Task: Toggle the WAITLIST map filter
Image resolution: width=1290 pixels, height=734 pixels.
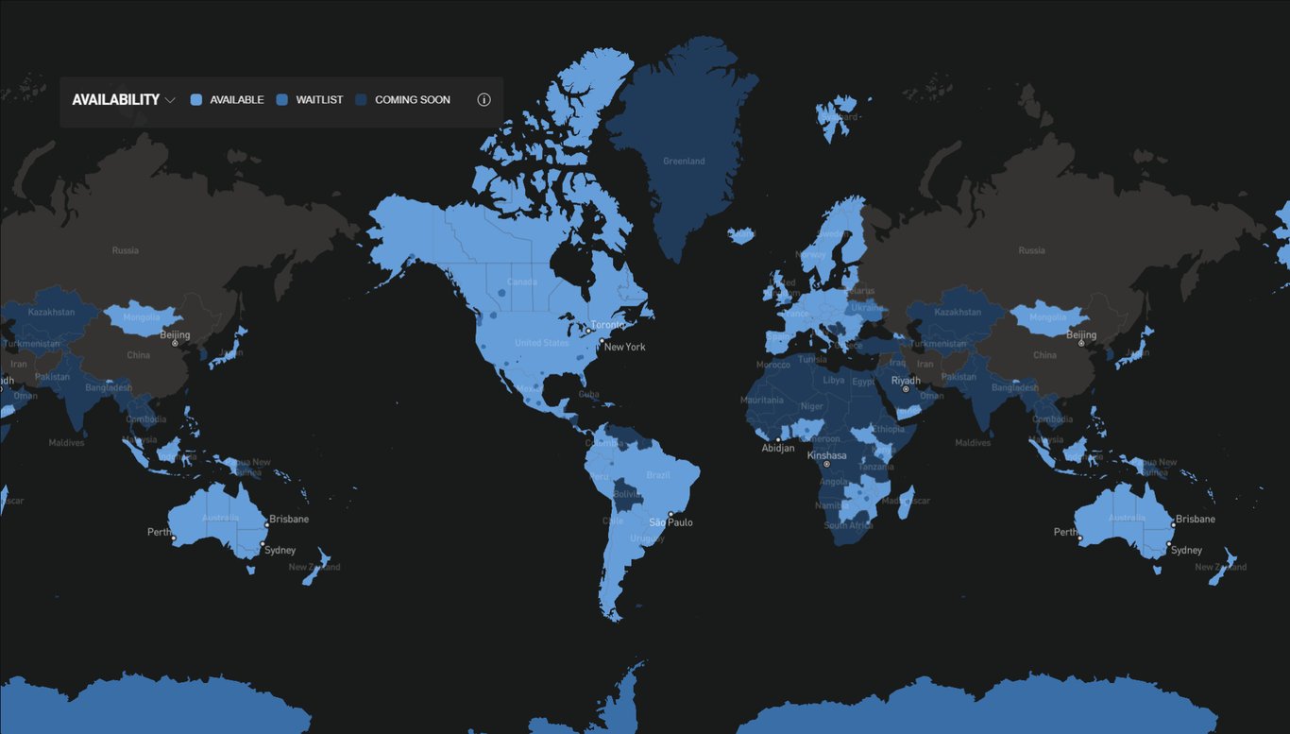Action: [281, 99]
